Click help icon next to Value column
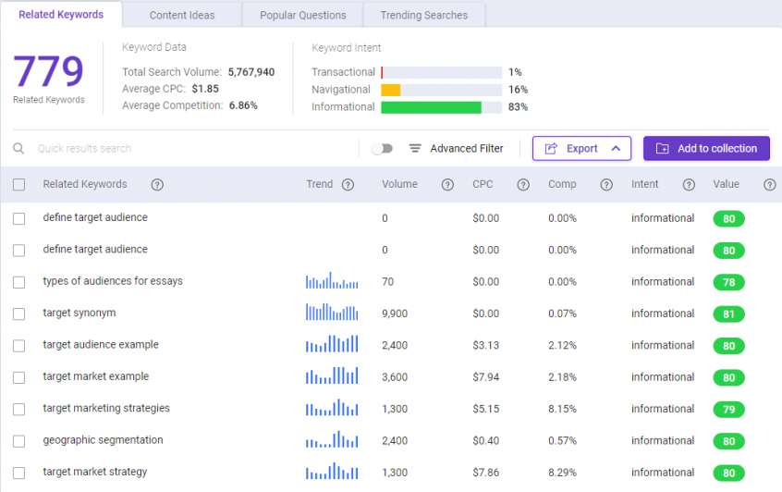The image size is (782, 492). coord(770,185)
